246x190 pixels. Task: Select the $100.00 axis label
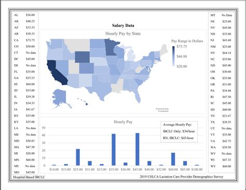point(197,169)
